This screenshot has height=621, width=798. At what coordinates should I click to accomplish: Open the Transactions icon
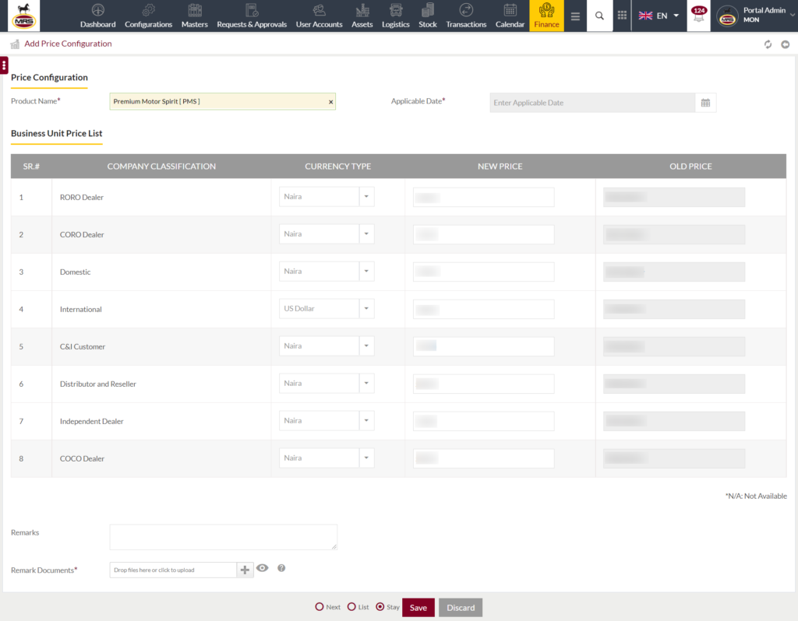click(x=466, y=10)
